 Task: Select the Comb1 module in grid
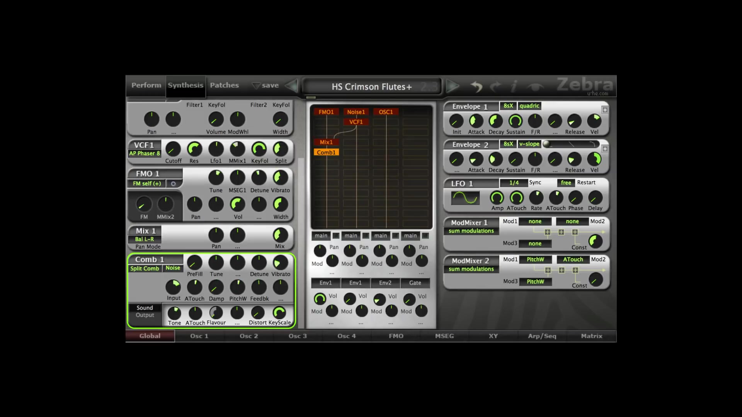coord(326,153)
